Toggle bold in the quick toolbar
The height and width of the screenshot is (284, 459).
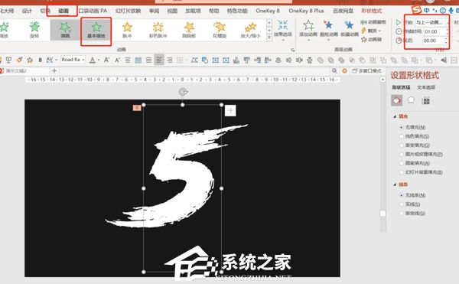(x=40, y=60)
